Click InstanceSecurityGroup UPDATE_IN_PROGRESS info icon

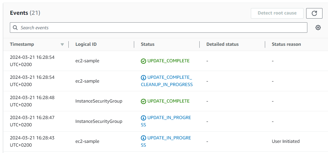(143, 118)
